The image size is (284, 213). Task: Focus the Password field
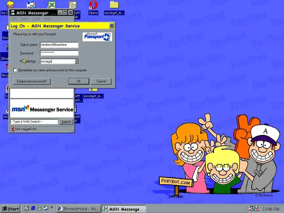(59, 53)
